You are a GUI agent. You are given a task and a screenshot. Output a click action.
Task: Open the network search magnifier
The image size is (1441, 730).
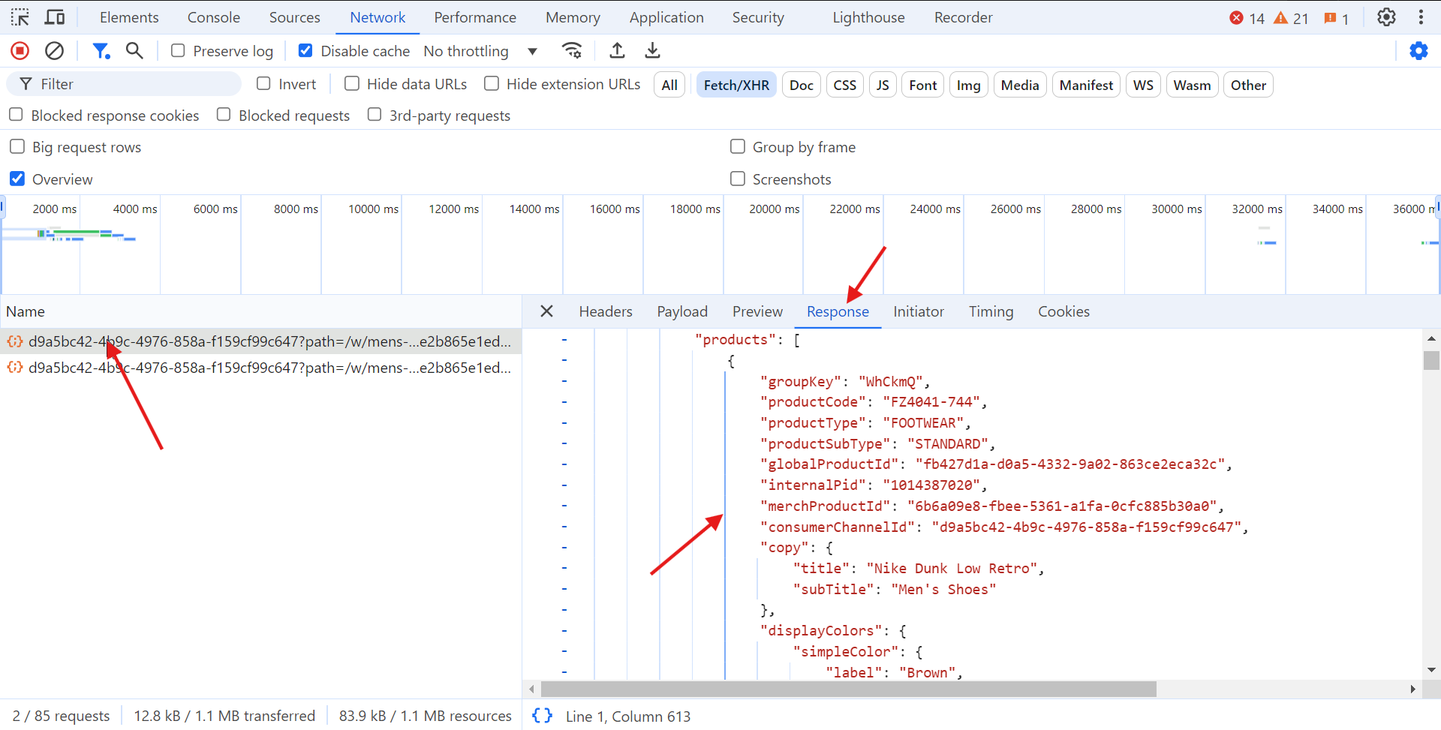pyautogui.click(x=134, y=51)
